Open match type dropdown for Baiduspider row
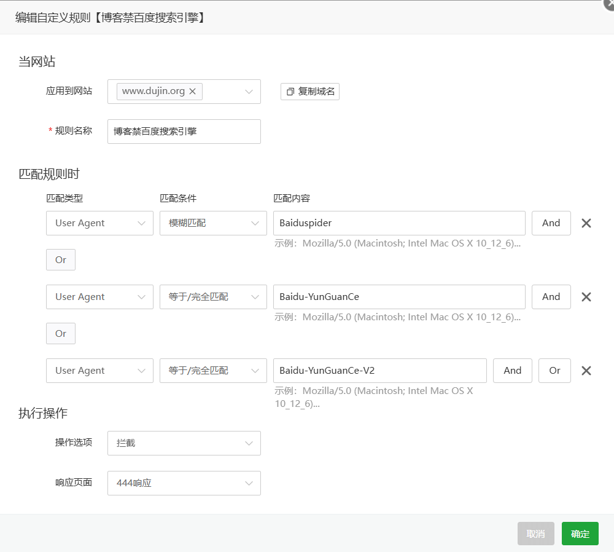The image size is (614, 552). pyautogui.click(x=99, y=223)
